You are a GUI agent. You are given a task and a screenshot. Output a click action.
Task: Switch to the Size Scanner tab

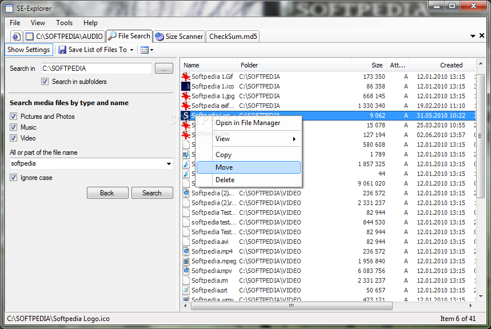click(179, 37)
